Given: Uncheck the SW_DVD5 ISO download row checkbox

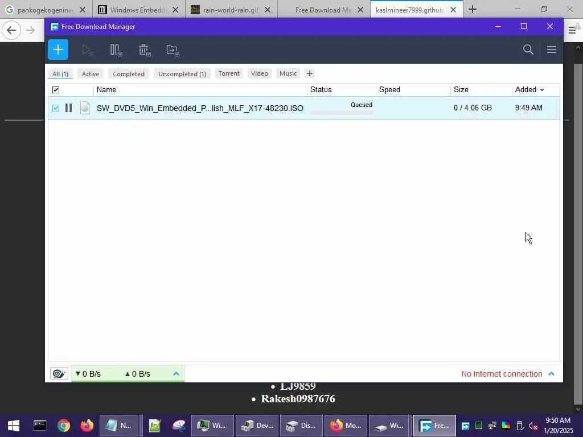Looking at the screenshot, I should tap(56, 108).
